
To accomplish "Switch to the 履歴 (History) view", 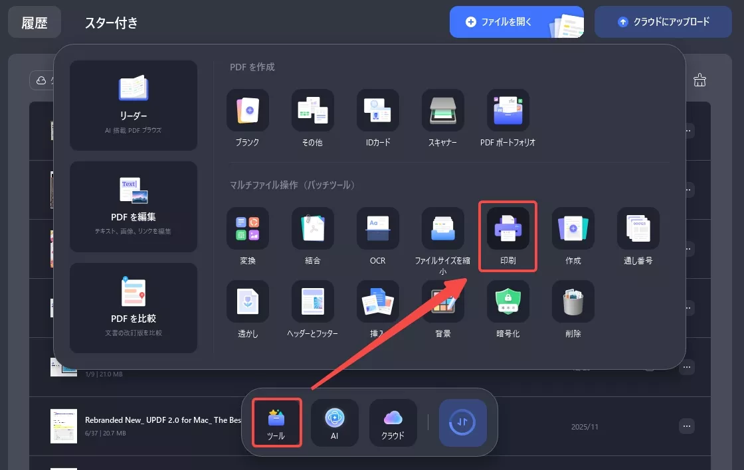I will click(34, 21).
